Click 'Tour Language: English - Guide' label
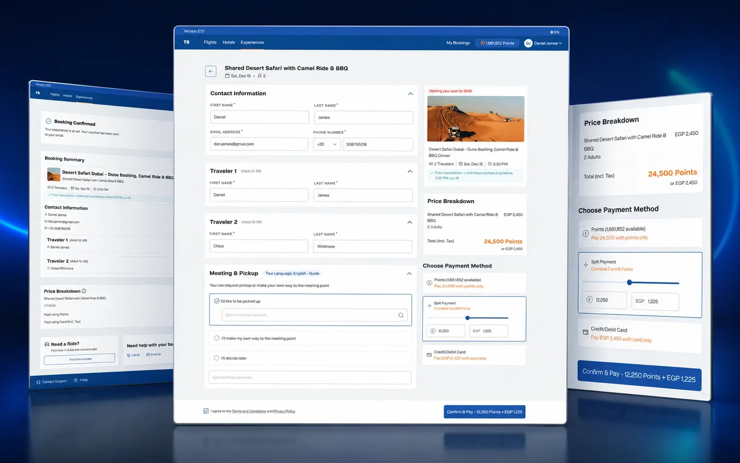Image resolution: width=740 pixels, height=463 pixels. 293,274
